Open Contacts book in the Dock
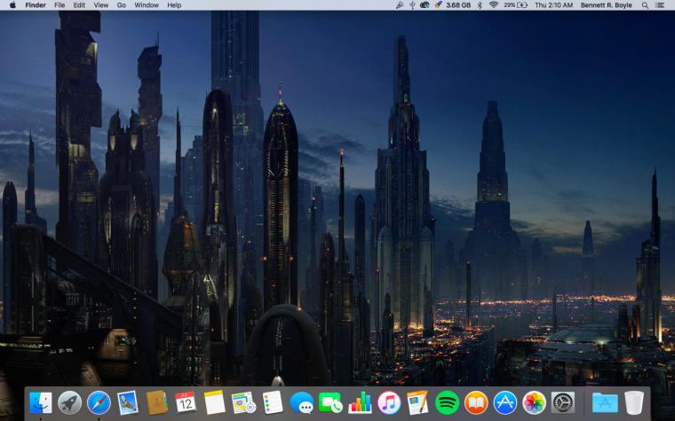The width and height of the screenshot is (675, 421). (157, 403)
